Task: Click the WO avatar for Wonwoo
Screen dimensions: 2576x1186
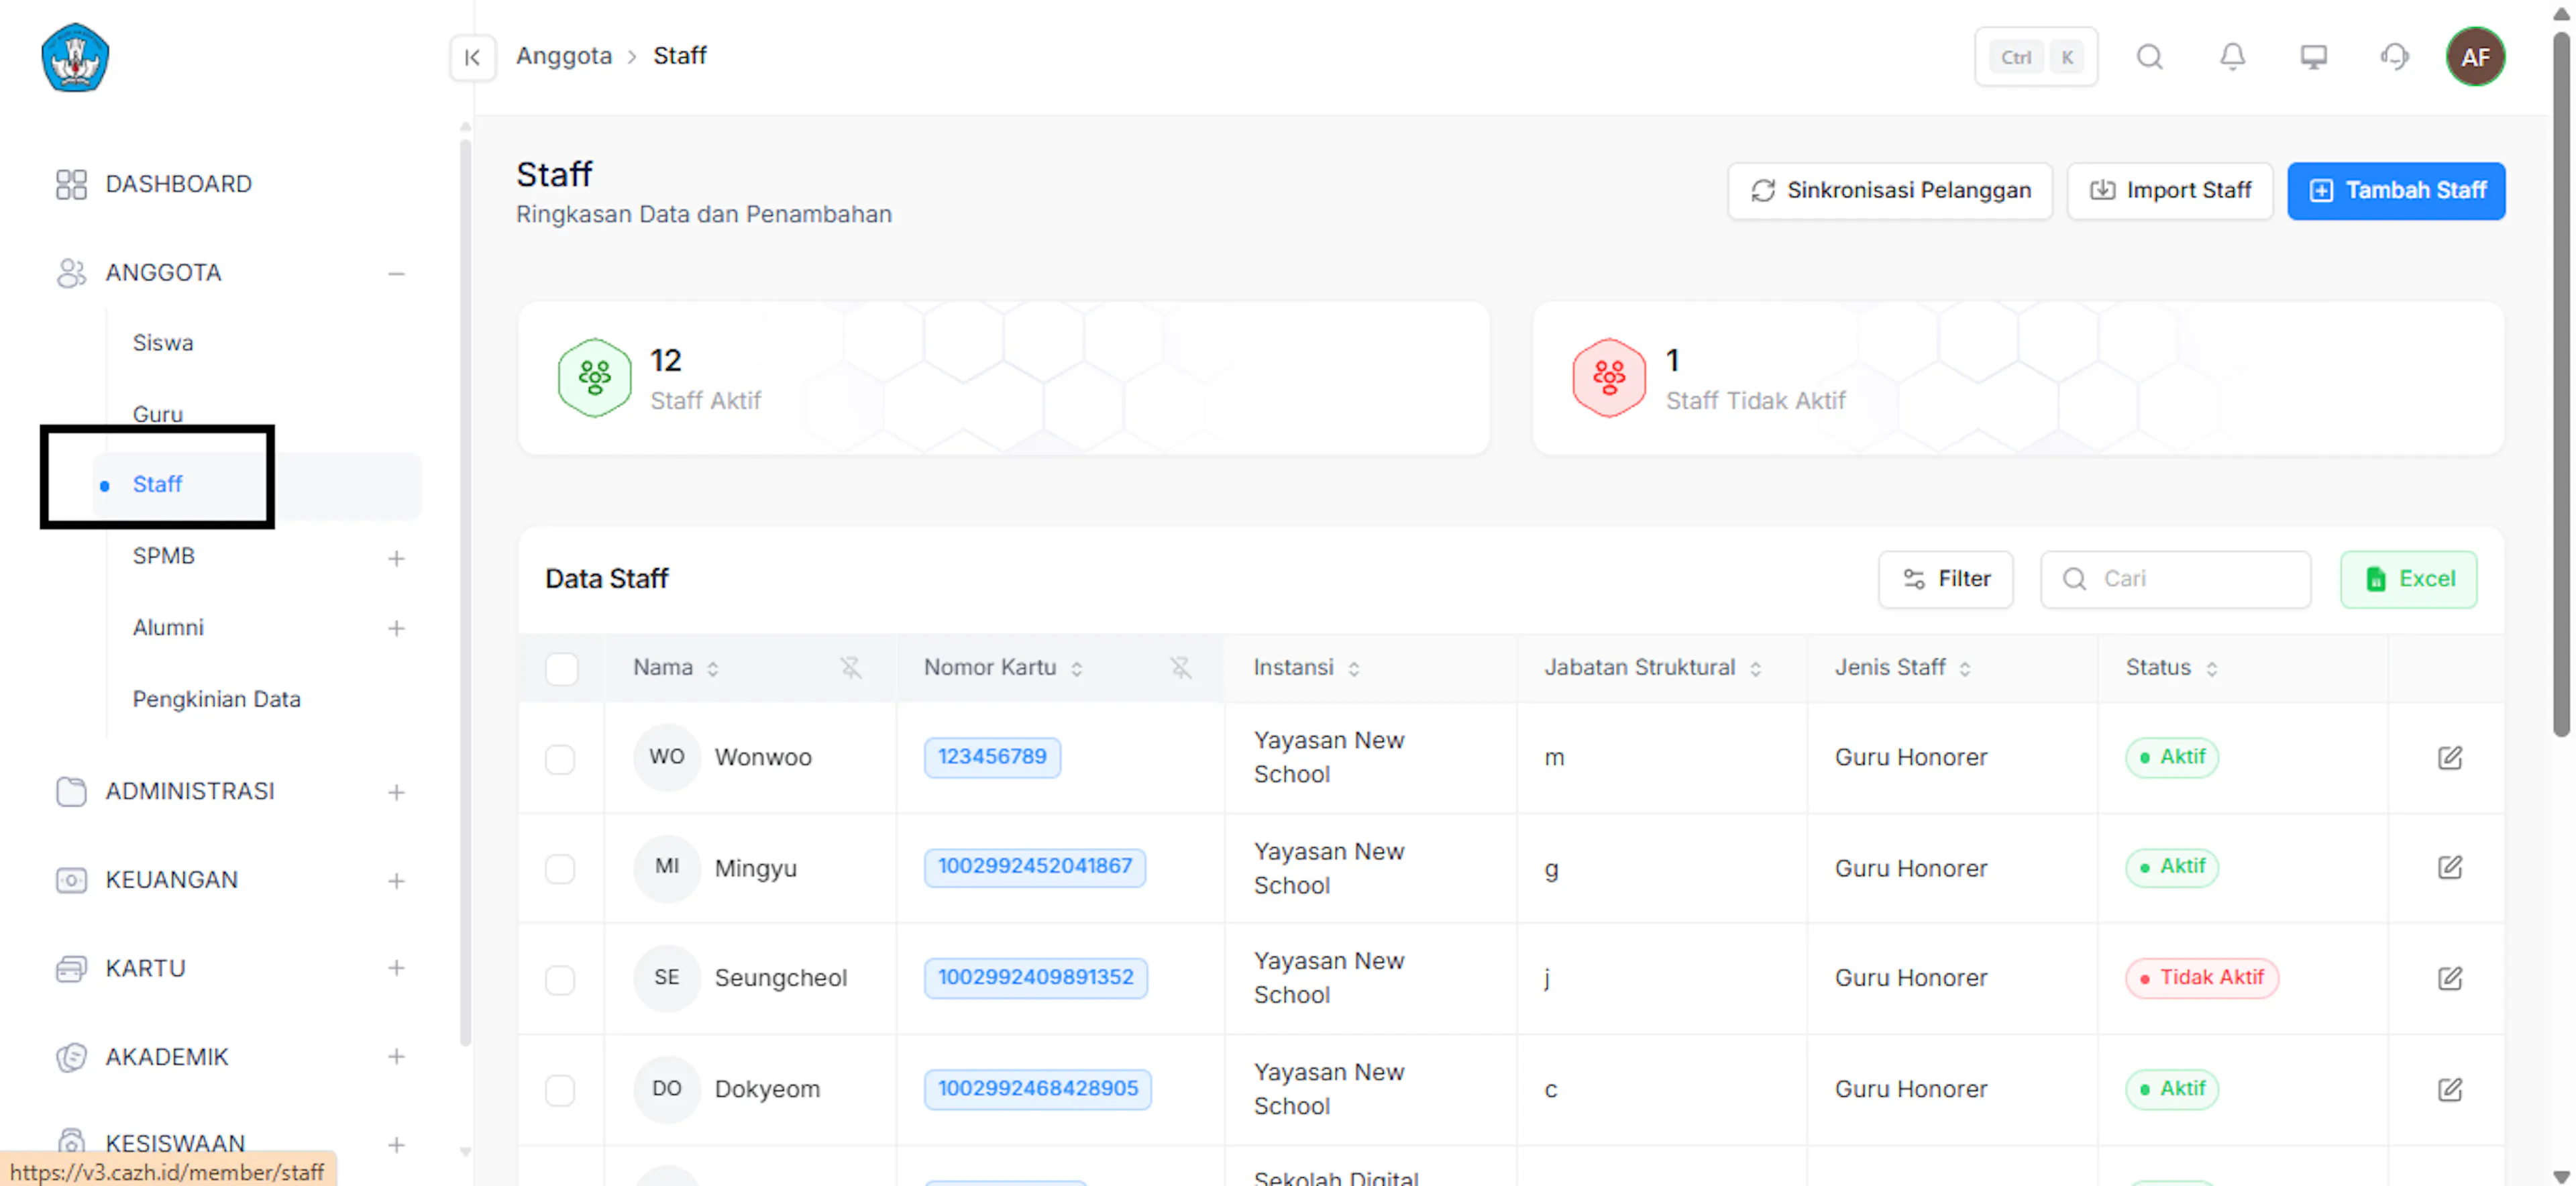Action: 667,757
